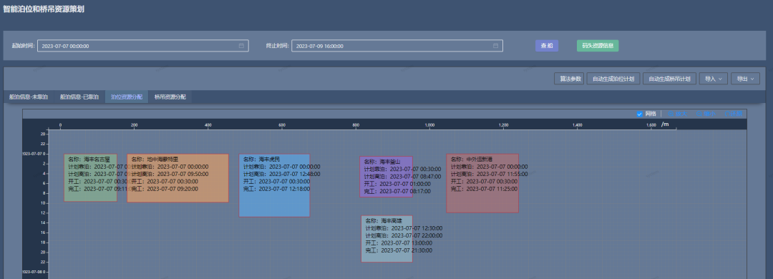Switch to 船舶信息-已靠泊 tab
773x279 pixels.
(79, 97)
